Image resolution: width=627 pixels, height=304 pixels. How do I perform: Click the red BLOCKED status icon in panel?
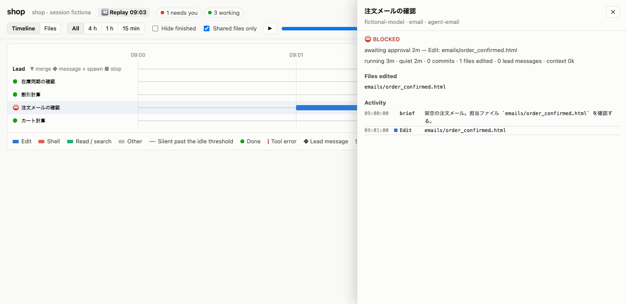pyautogui.click(x=368, y=40)
